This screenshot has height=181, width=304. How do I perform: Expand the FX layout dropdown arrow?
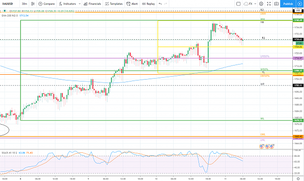[255, 4]
